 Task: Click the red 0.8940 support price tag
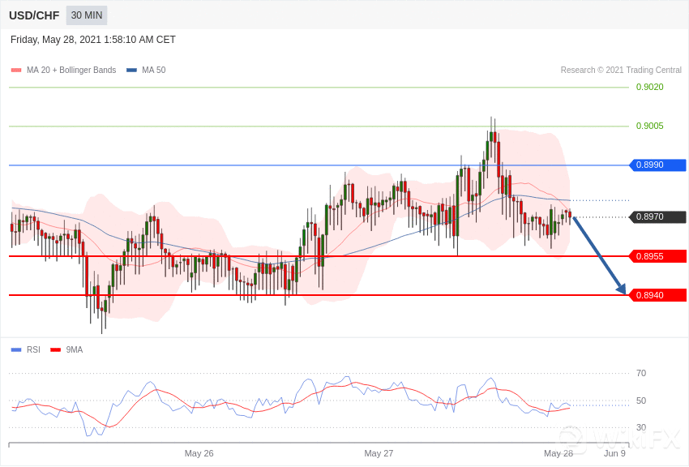coord(657,295)
